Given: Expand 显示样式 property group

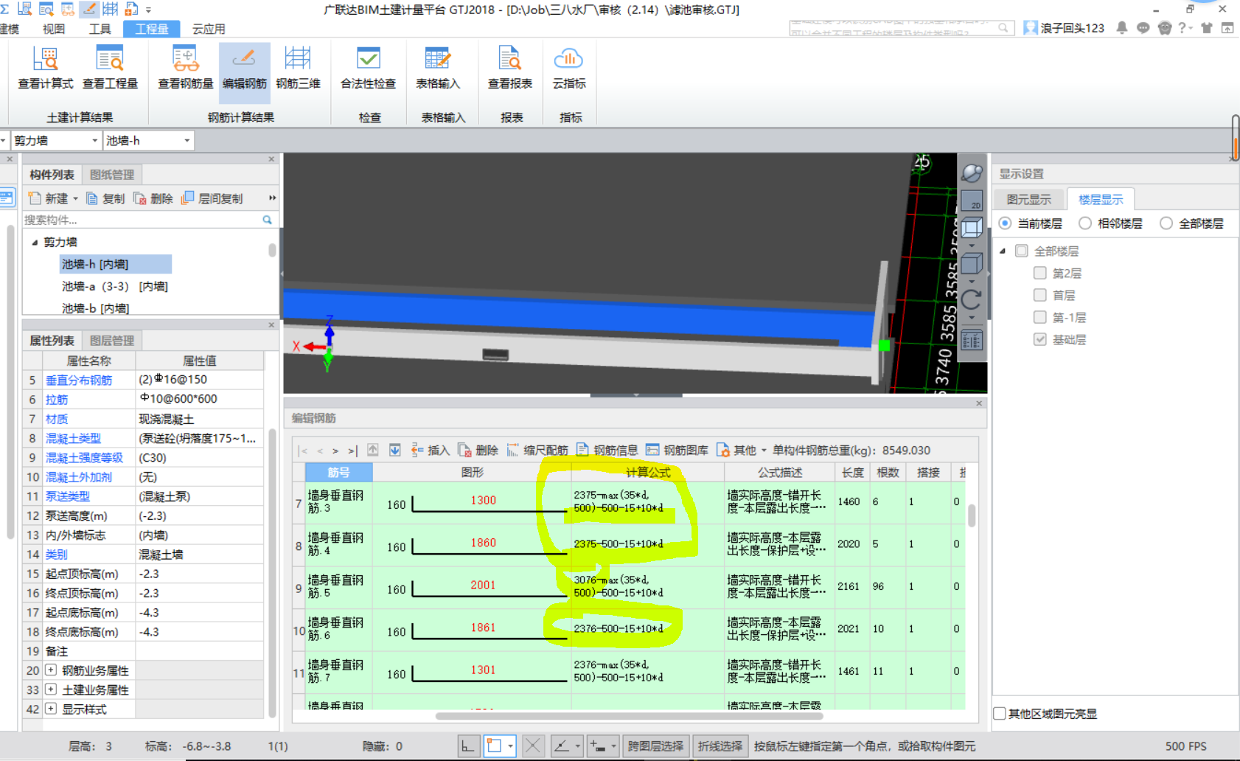Looking at the screenshot, I should (51, 709).
